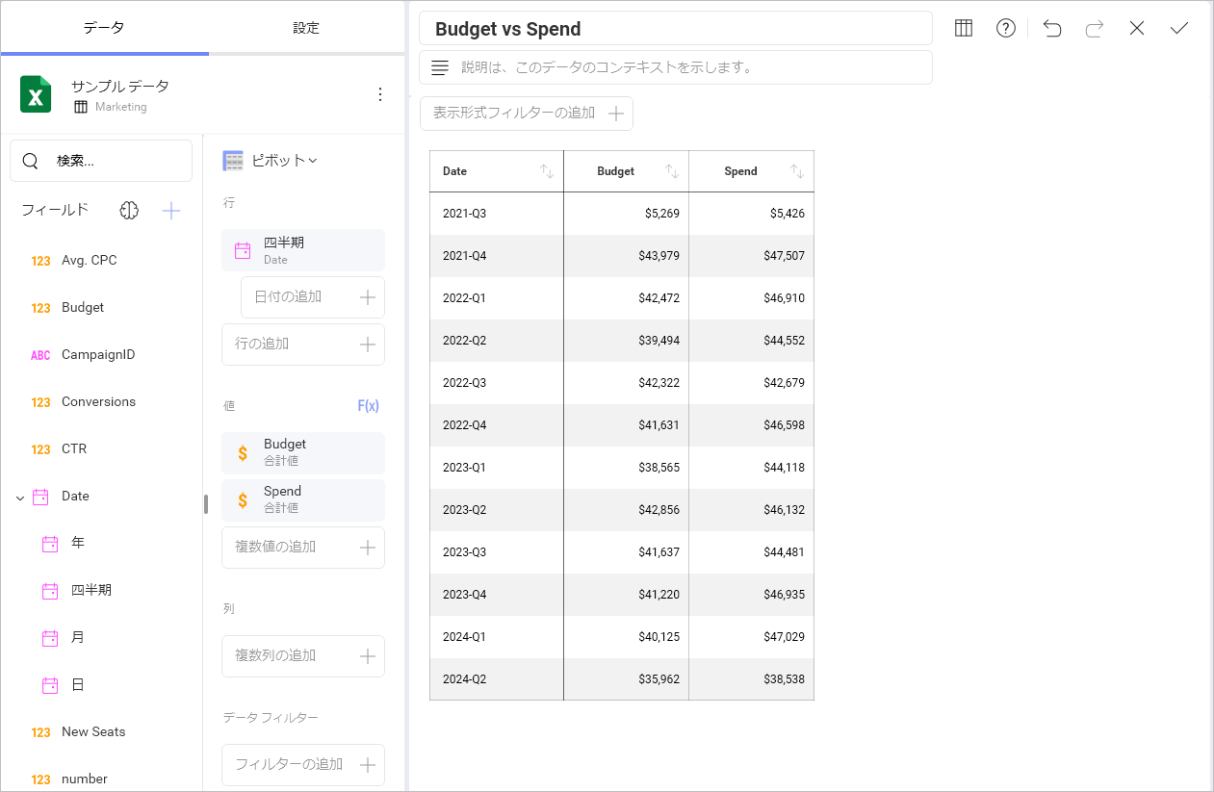Image resolution: width=1214 pixels, height=792 pixels.
Task: Click the 複数値の追加 add values button
Action: pyautogui.click(x=303, y=548)
